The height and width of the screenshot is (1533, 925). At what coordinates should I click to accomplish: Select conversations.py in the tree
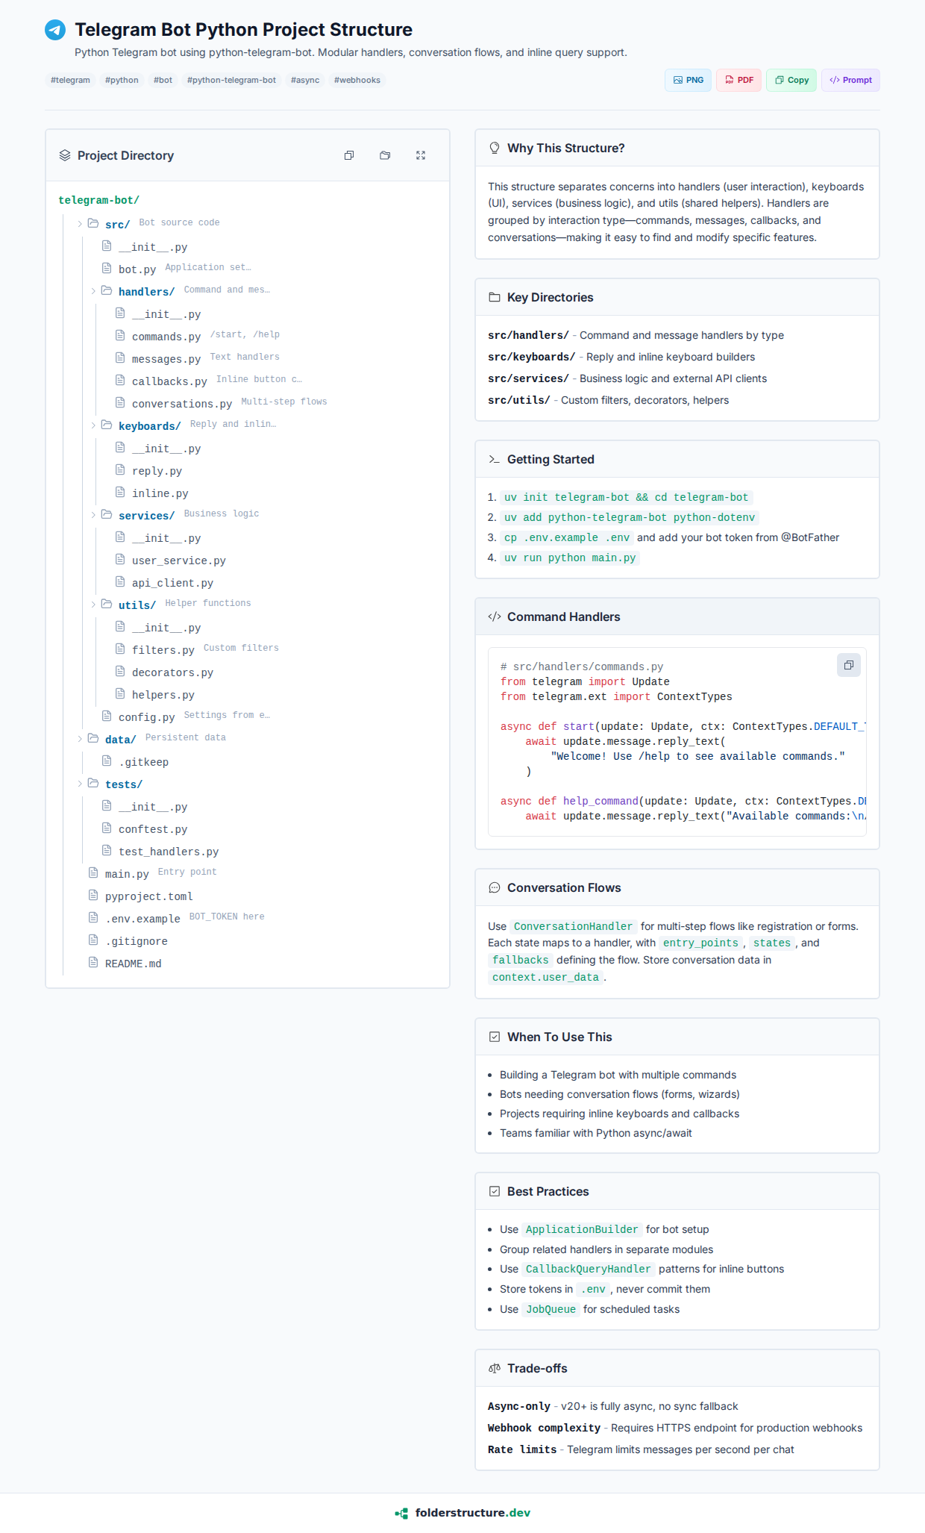[x=181, y=404]
